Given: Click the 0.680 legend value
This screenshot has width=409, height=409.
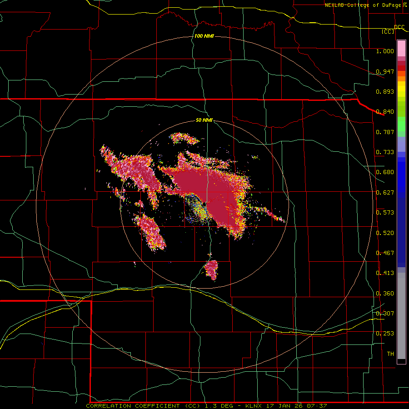Looking at the screenshot, I should tap(385, 172).
